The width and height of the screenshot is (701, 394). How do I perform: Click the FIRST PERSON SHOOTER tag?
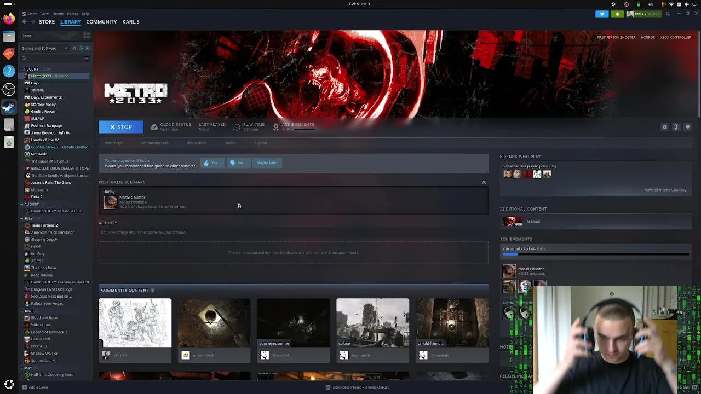(x=616, y=38)
